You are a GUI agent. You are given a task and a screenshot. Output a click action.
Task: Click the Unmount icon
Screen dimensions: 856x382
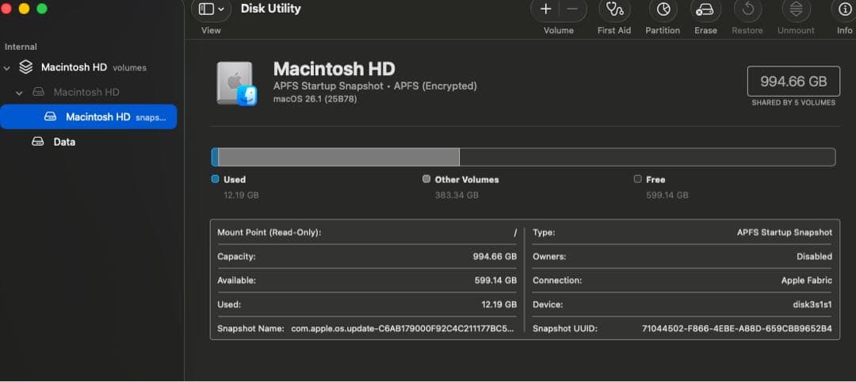click(x=796, y=10)
